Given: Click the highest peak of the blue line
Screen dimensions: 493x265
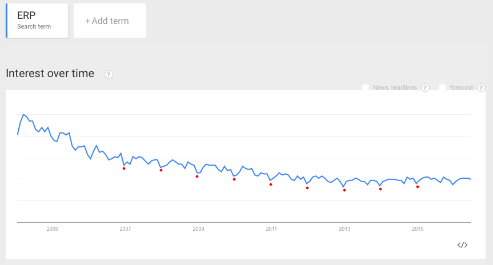Looking at the screenshot, I should tap(23, 115).
